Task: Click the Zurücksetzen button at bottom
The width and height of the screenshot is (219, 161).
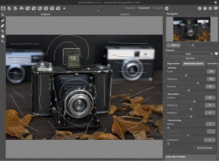Action: click(x=204, y=148)
